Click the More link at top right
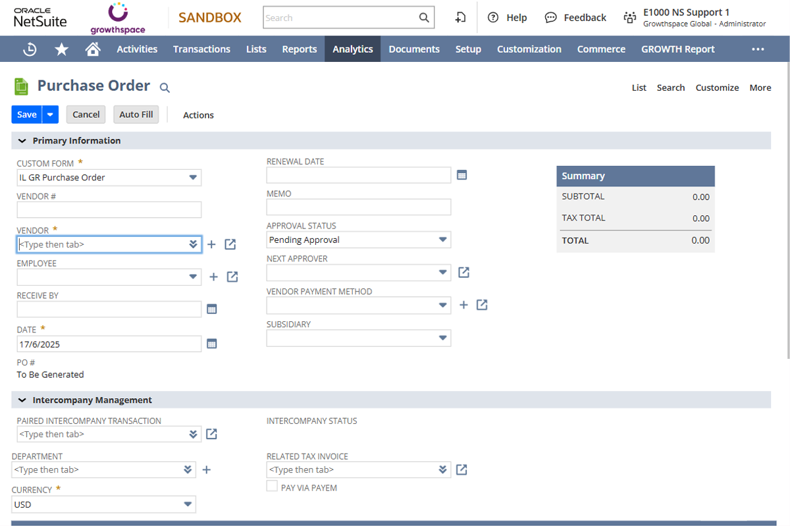This screenshot has height=526, width=790. pyautogui.click(x=760, y=88)
